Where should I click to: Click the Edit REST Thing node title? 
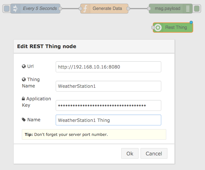click(47, 46)
